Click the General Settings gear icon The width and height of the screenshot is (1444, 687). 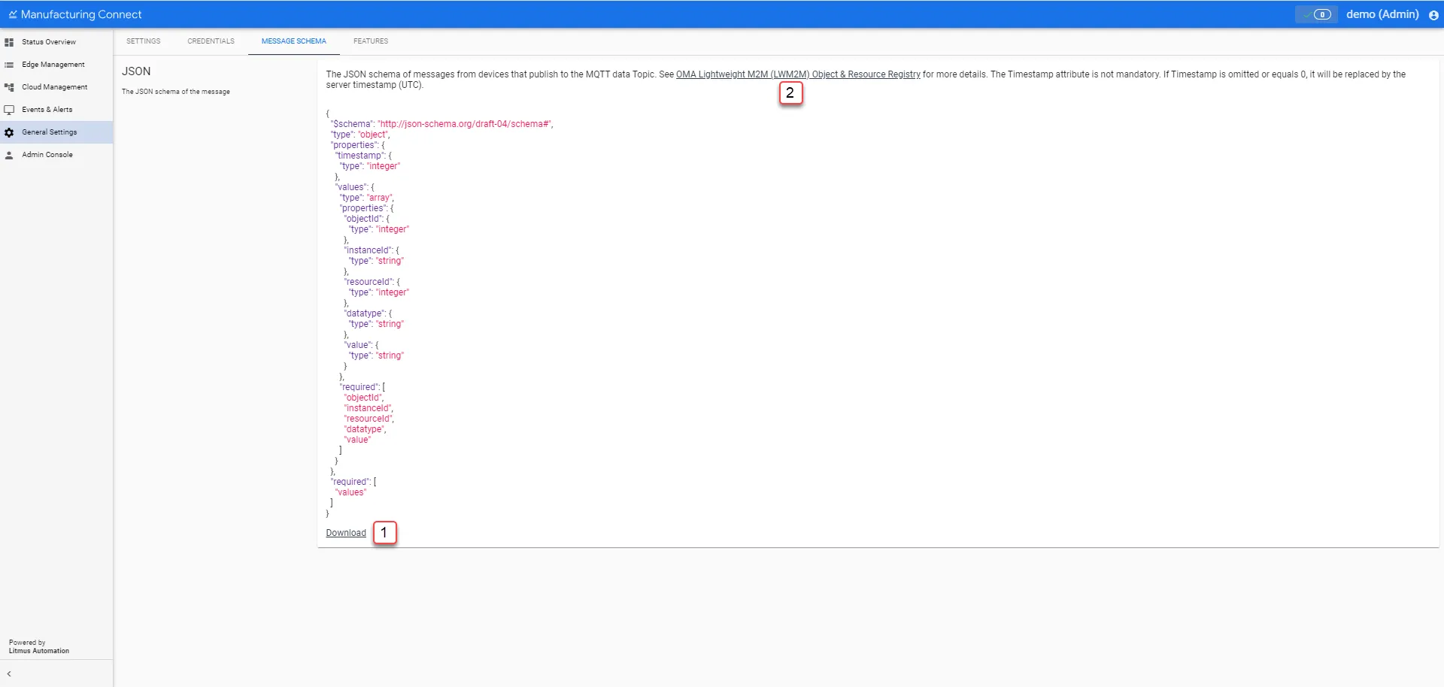9,132
